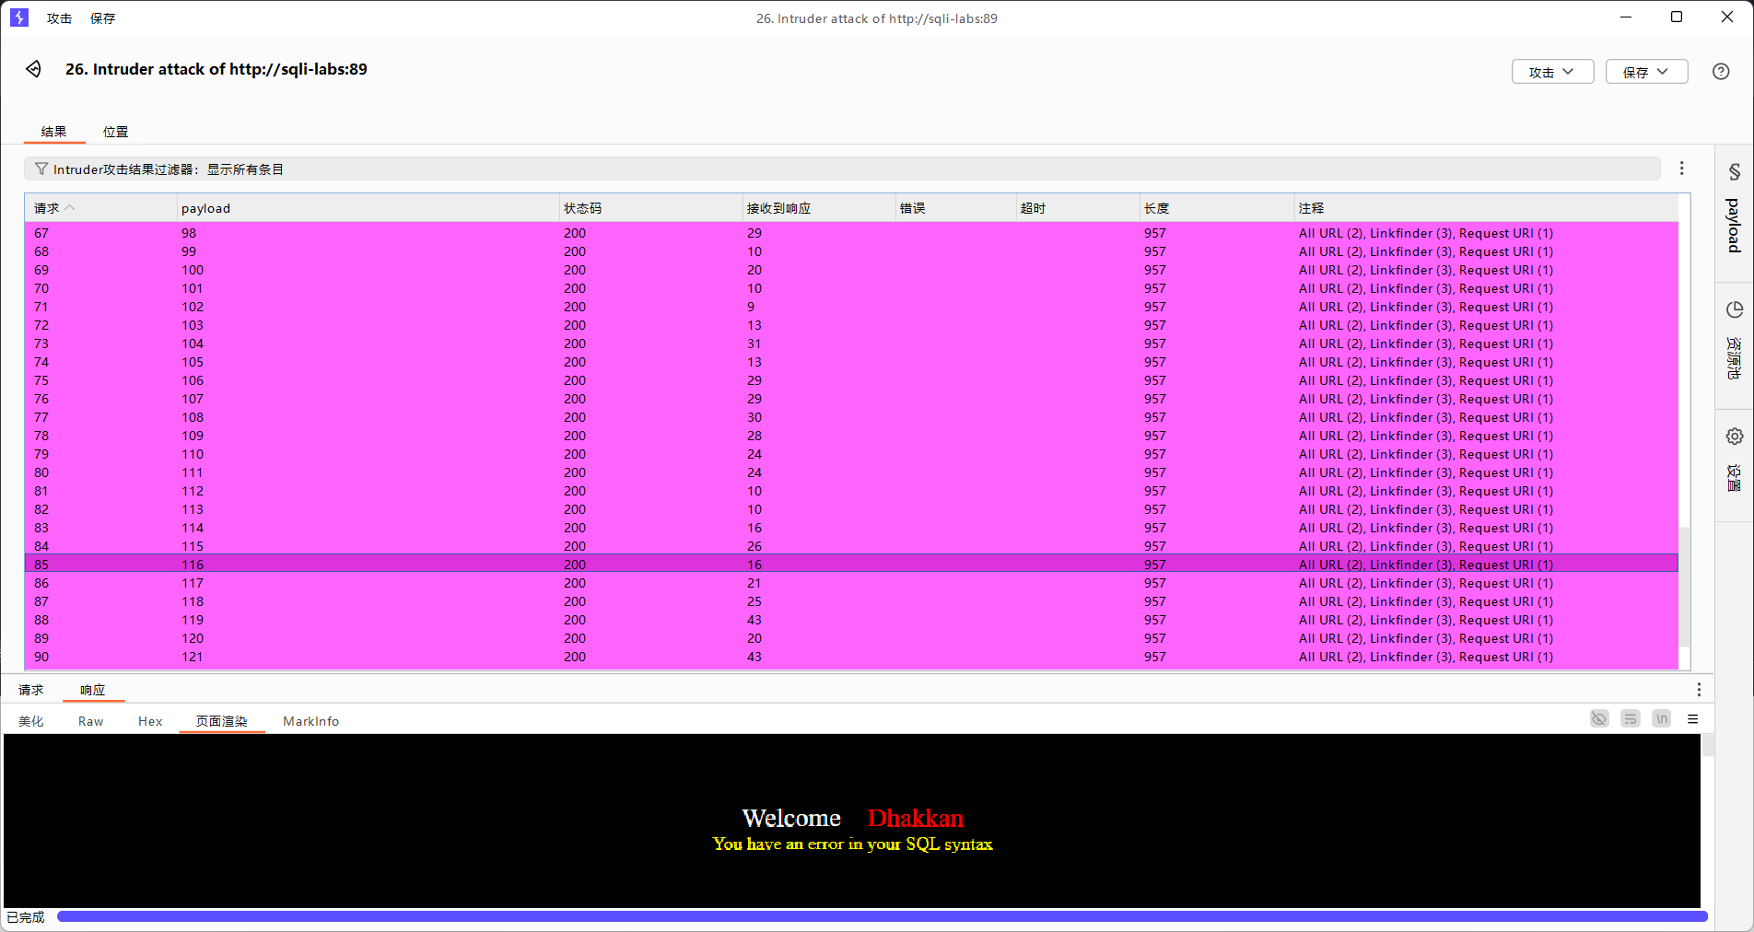Open response pane three-dot options menu
Screen dimensions: 1754x932
[x=1699, y=690]
